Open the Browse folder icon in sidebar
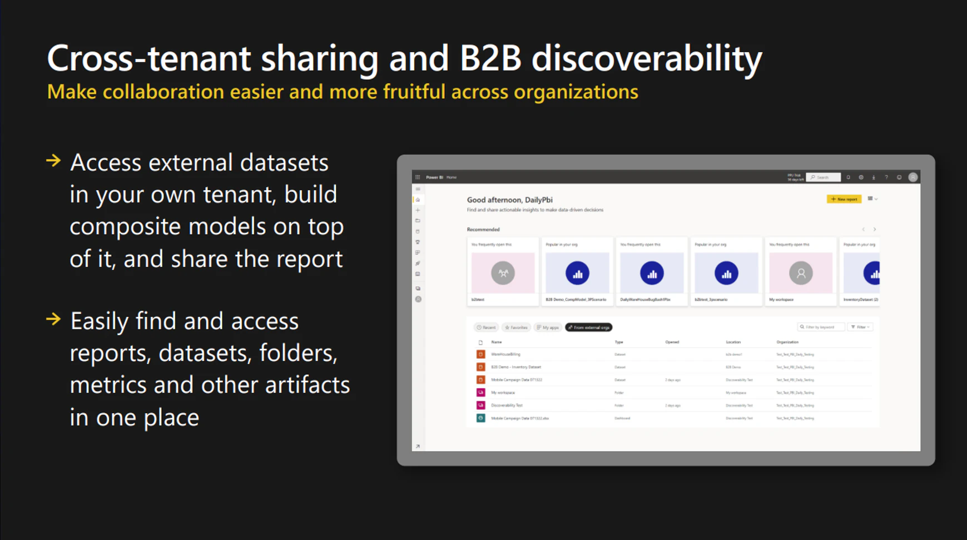The height and width of the screenshot is (540, 967). tap(418, 221)
